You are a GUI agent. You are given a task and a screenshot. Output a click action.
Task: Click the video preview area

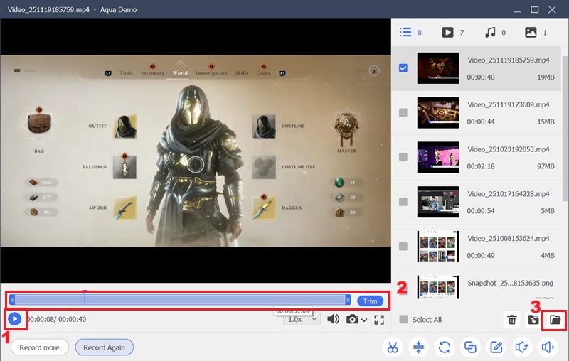coord(196,151)
